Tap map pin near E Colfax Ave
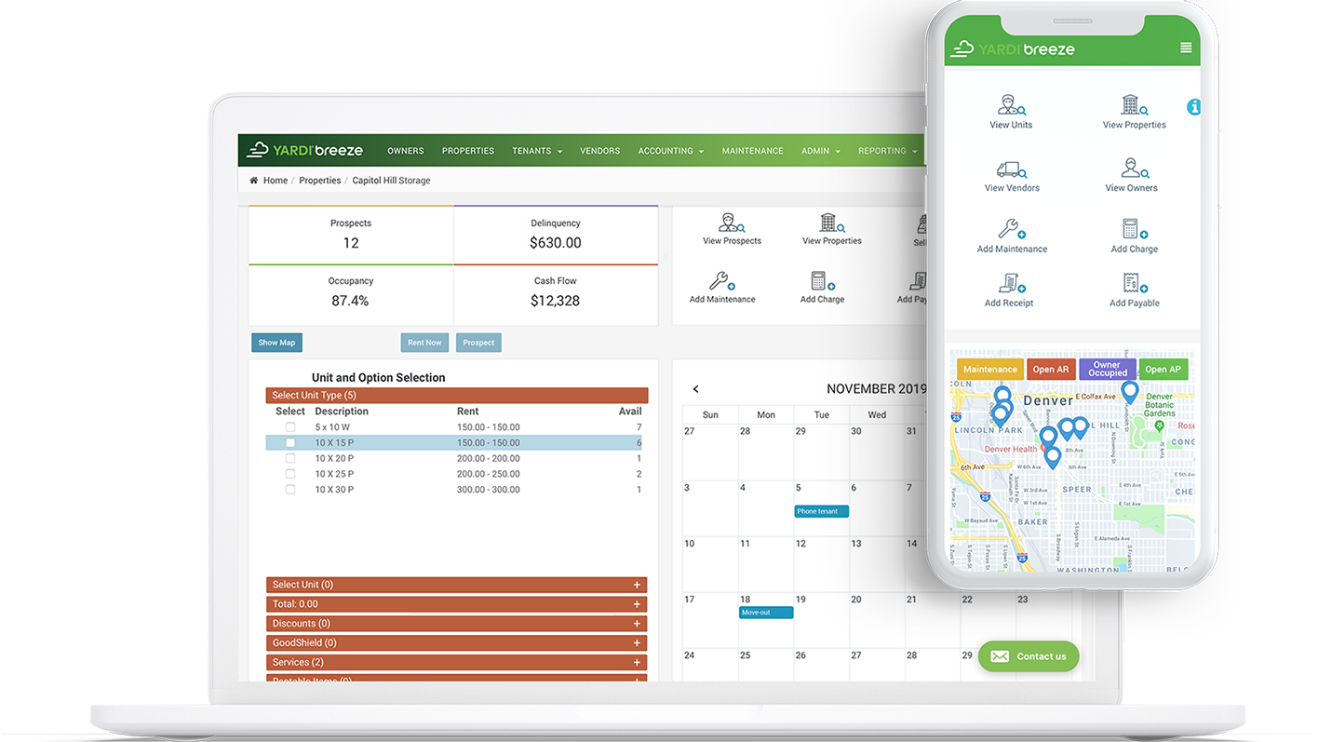 [x=1129, y=391]
